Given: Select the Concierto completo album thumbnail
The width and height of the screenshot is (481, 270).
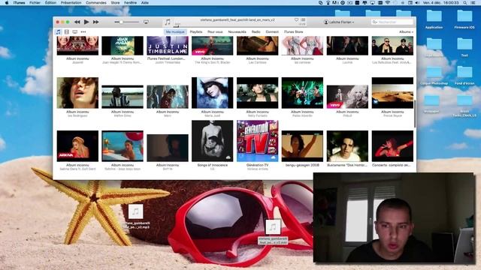Looking at the screenshot, I should (392, 146).
